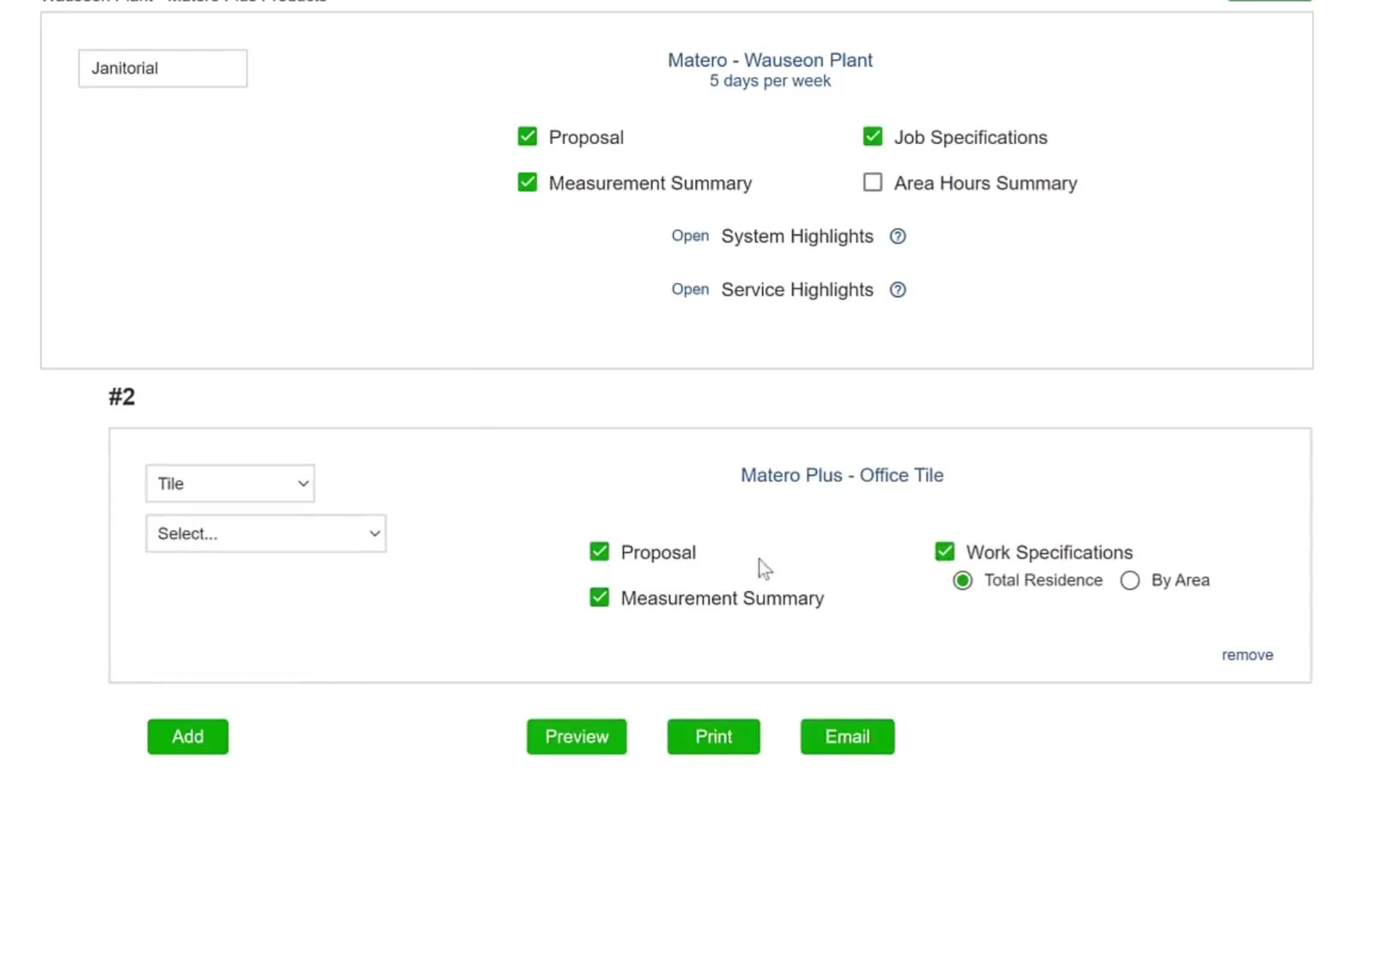Open System Highlights link
Screen dimensions: 1373x954
coord(690,236)
